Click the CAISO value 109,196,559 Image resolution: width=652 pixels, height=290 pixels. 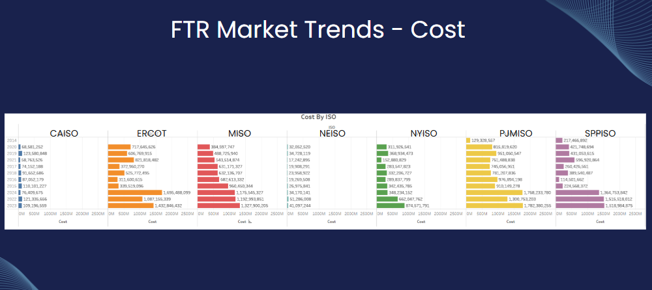[35, 205]
